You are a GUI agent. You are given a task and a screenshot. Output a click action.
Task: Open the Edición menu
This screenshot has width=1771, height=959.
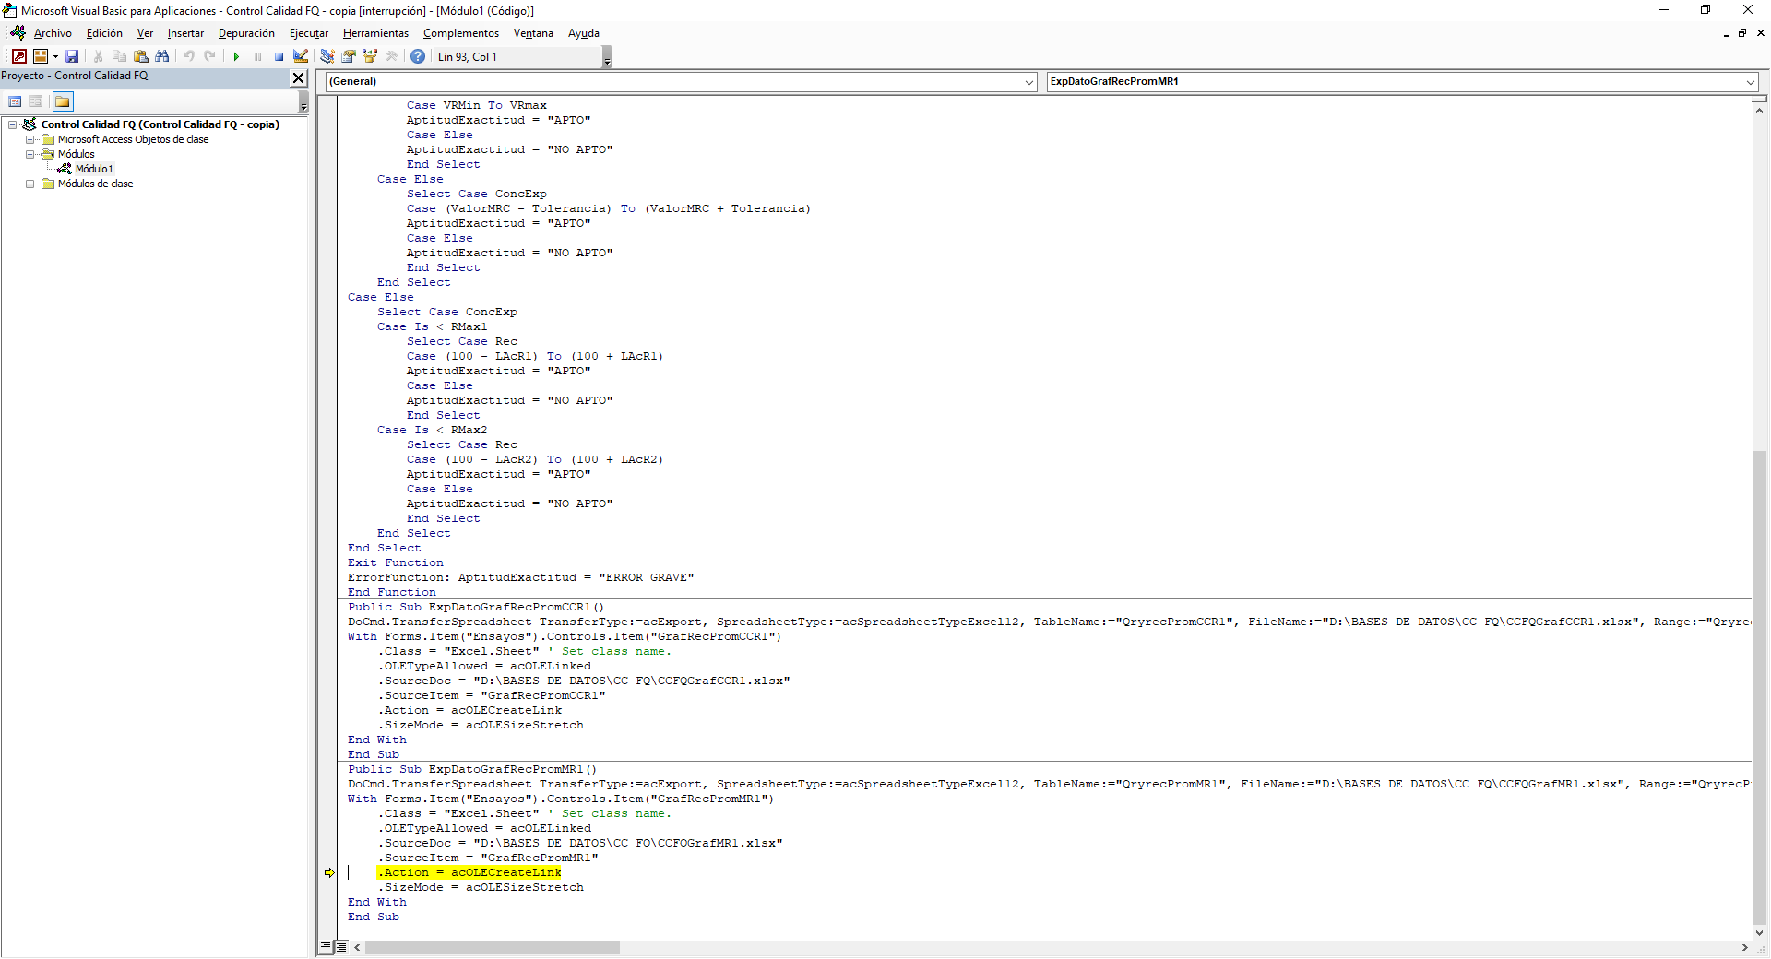[104, 33]
